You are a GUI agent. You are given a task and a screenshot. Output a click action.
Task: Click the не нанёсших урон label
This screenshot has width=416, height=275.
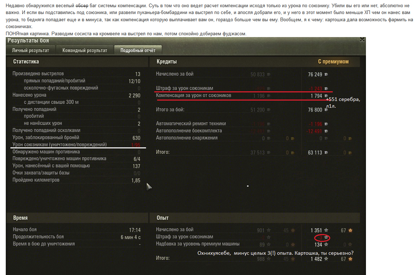coord(43,123)
